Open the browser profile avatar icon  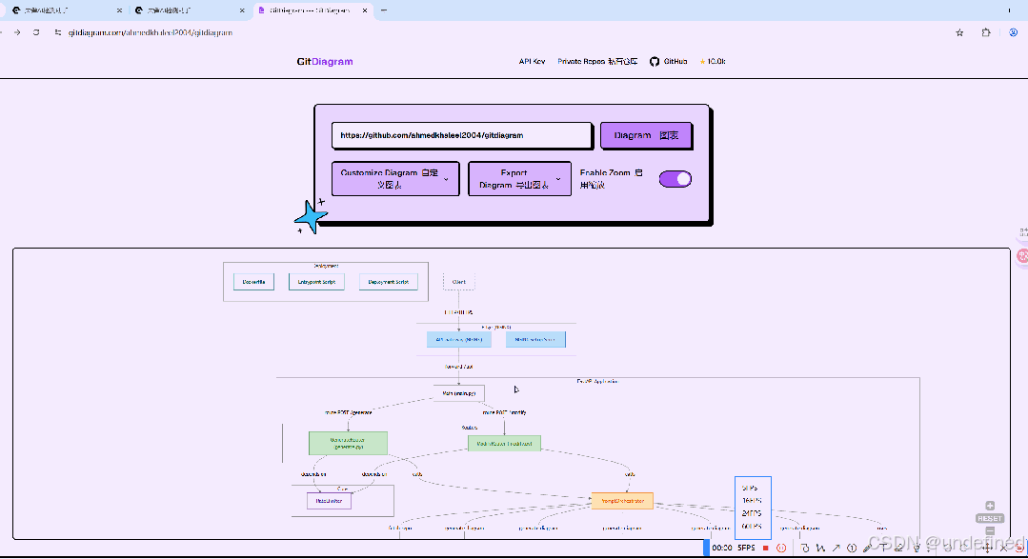1014,32
